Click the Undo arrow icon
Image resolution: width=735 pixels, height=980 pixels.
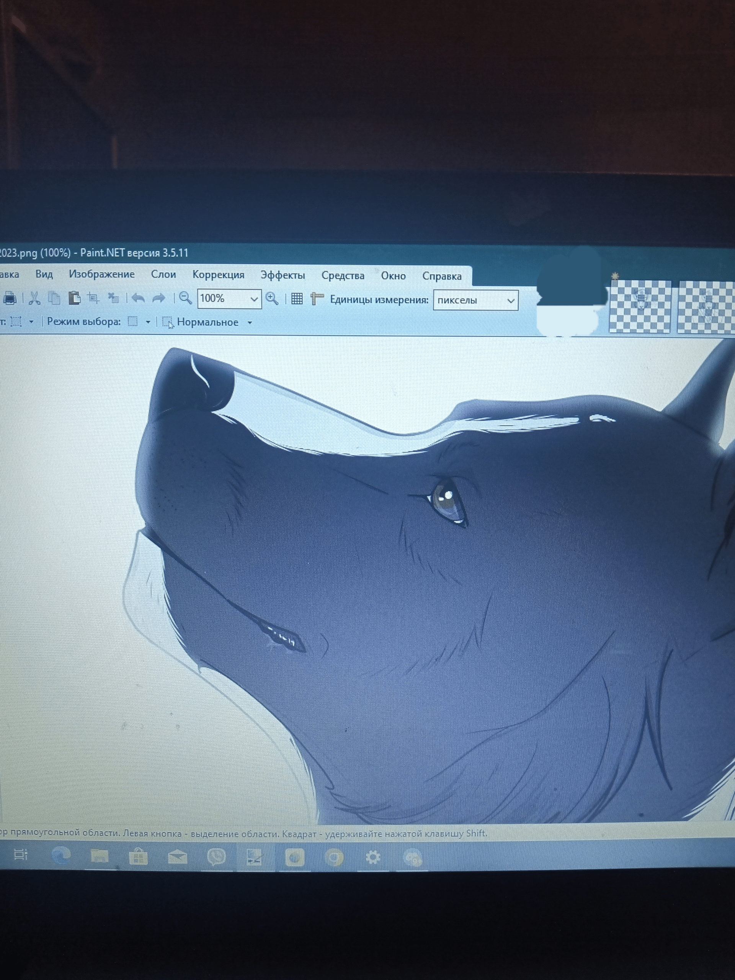138,298
